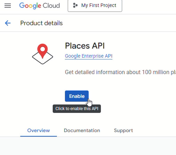176x155 pixels.
Task: Switch to the Overview tab
Action: pos(39,131)
